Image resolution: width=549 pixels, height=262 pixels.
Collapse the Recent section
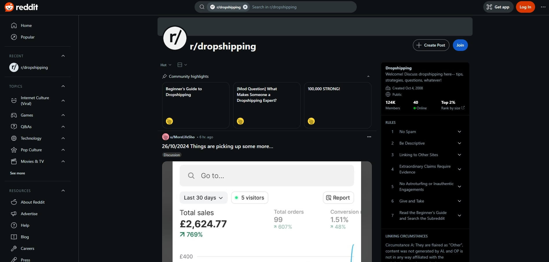point(63,56)
